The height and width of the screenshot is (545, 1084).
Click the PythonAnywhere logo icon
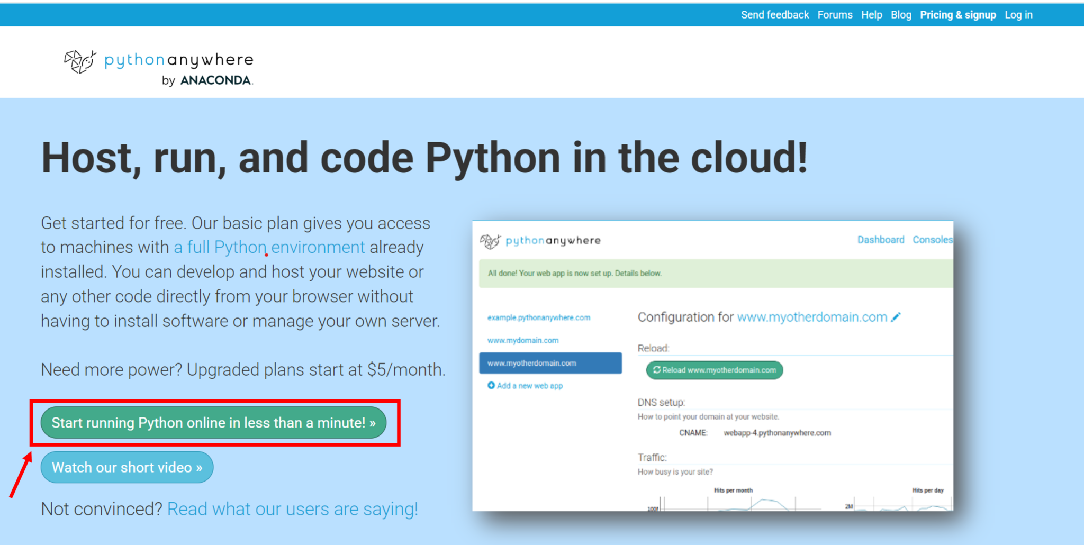point(79,62)
